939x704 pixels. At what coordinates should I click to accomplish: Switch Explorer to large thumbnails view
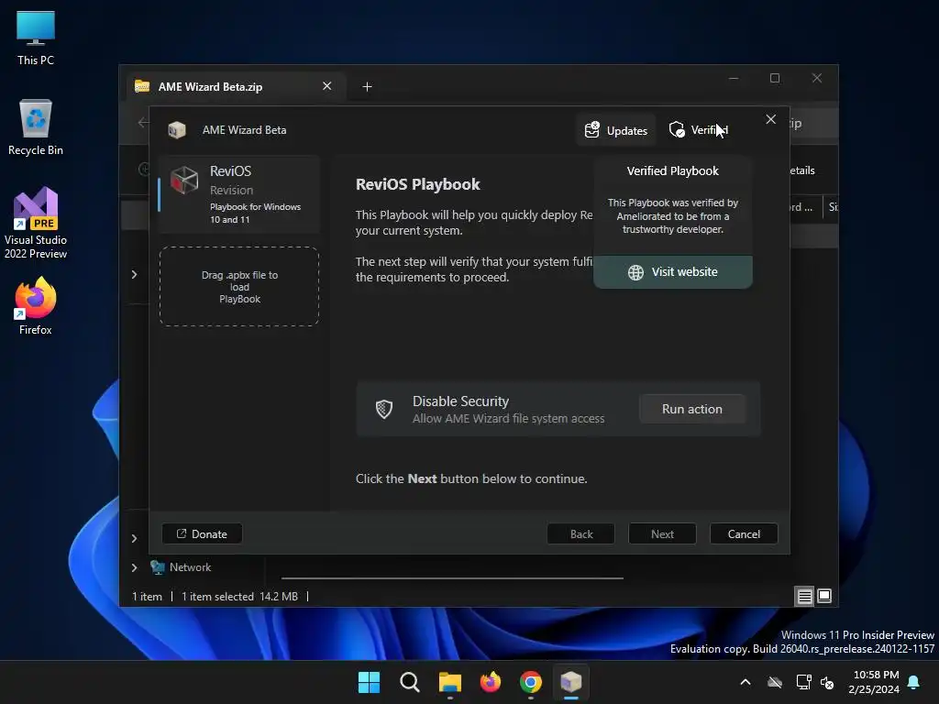824,596
